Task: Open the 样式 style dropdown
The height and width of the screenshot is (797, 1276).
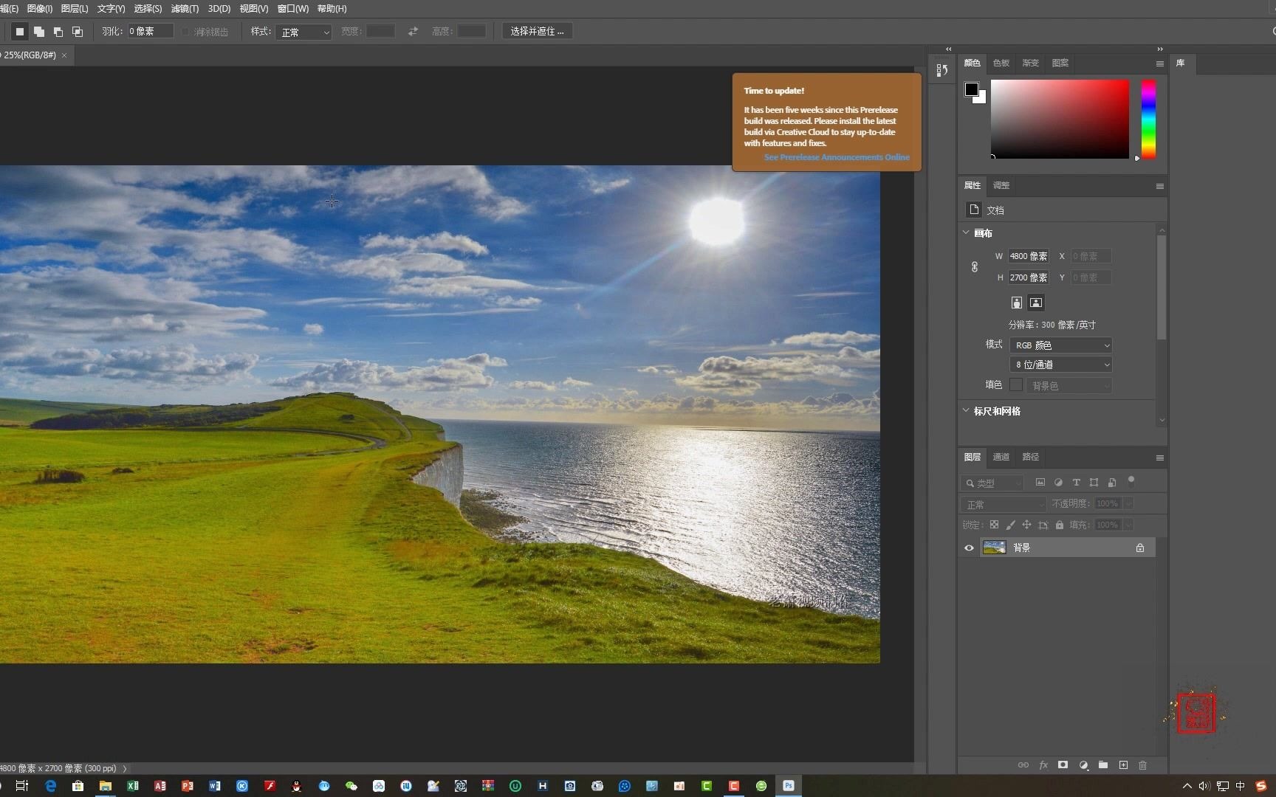Action: tap(303, 32)
